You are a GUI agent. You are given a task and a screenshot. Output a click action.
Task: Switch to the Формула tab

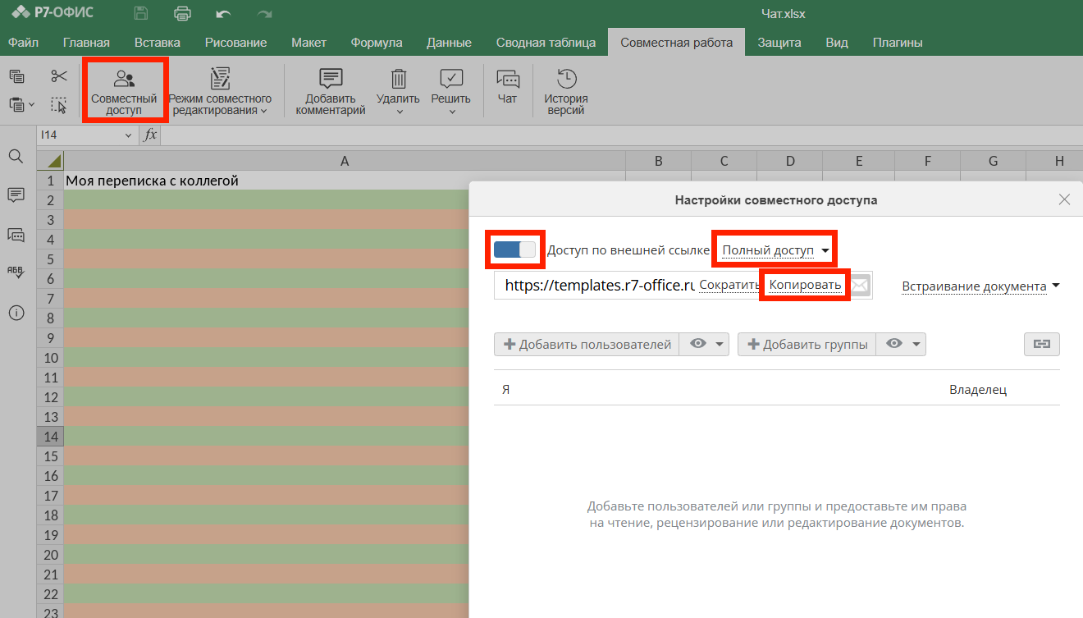pyautogui.click(x=377, y=43)
